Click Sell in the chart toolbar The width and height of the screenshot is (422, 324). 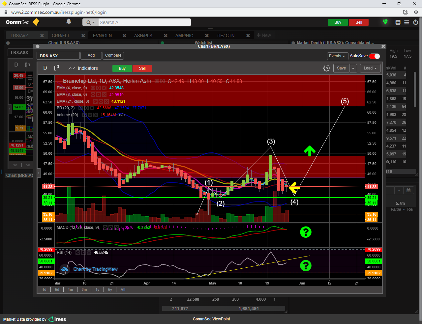point(142,68)
